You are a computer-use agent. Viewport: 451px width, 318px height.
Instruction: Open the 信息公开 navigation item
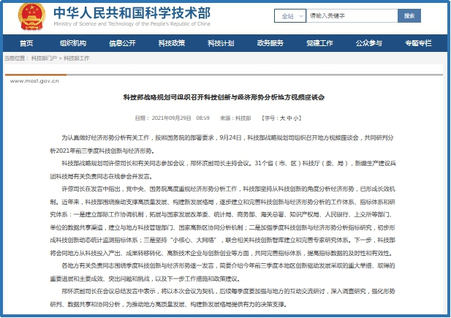coord(122,43)
